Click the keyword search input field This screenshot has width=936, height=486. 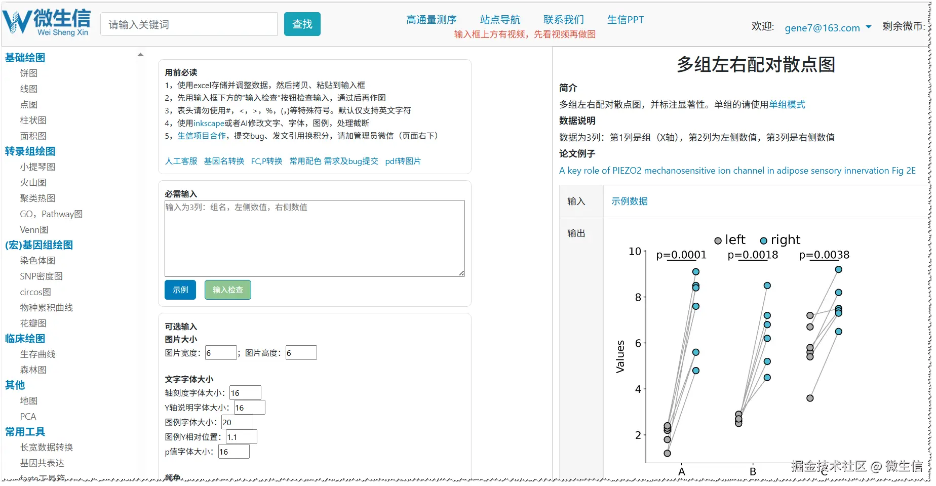coord(189,24)
